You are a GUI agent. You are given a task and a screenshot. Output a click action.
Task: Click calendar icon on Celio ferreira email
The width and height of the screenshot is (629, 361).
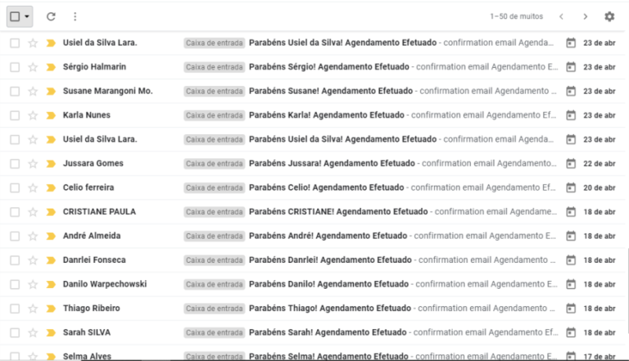click(x=571, y=187)
